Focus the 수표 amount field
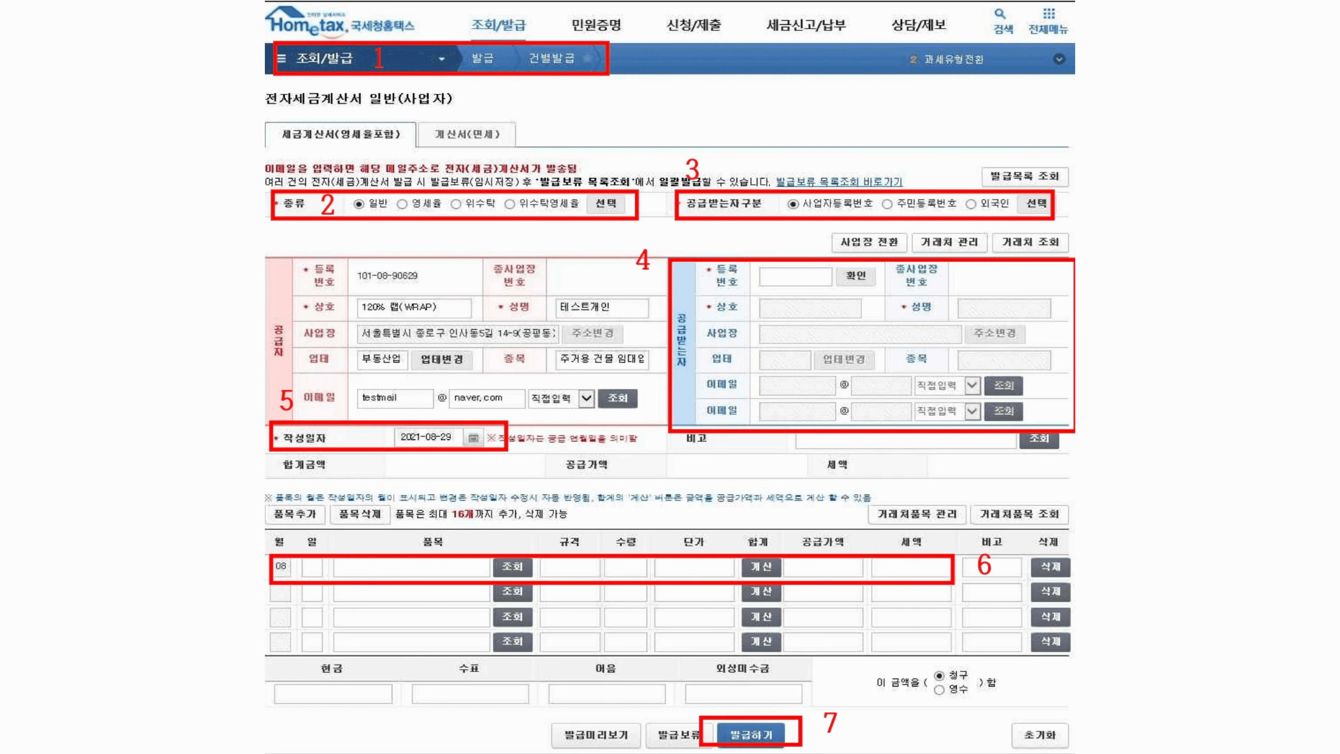The height and width of the screenshot is (754, 1340). [470, 695]
